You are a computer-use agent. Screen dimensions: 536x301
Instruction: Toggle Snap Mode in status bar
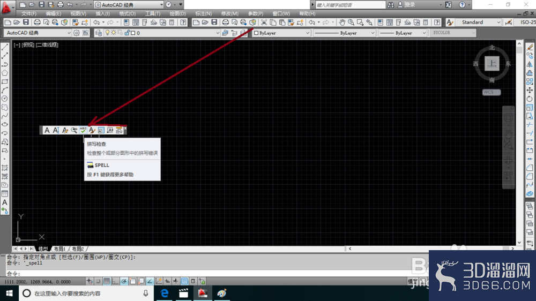pyautogui.click(x=98, y=281)
